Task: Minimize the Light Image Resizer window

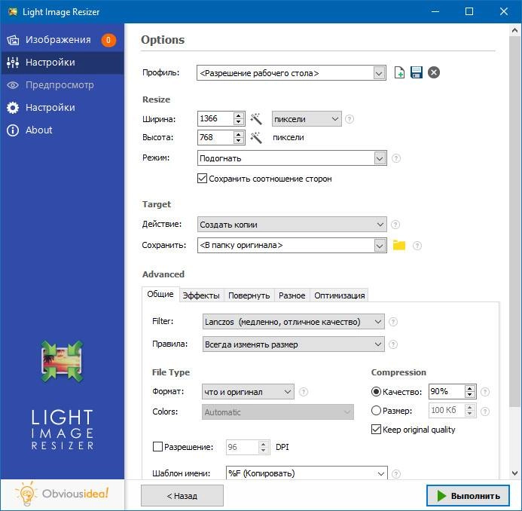Action: point(435,11)
